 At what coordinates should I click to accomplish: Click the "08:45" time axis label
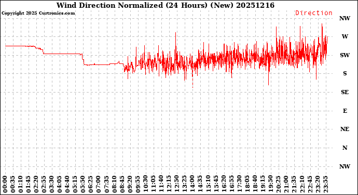[x=122, y=185]
